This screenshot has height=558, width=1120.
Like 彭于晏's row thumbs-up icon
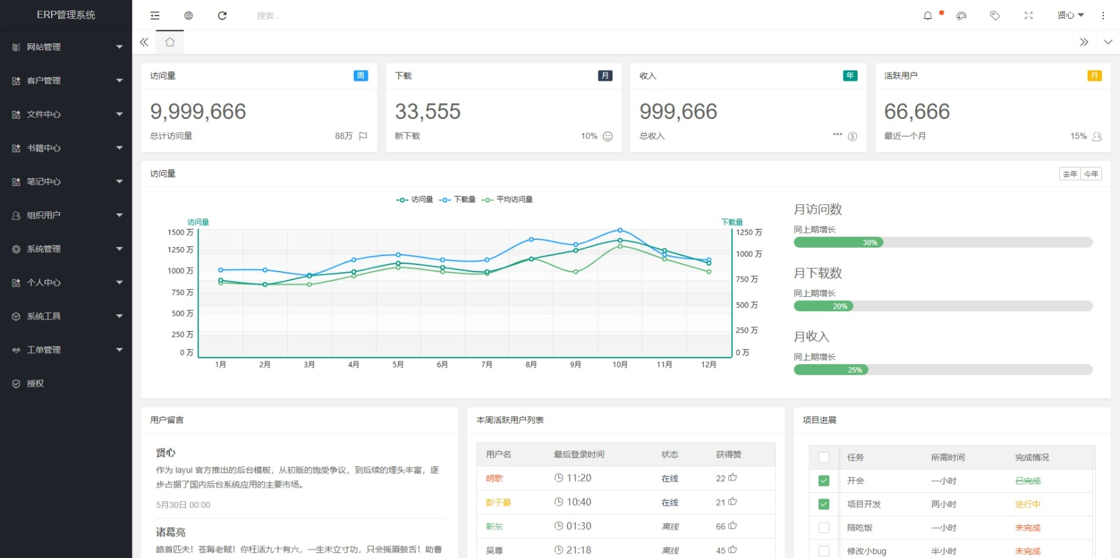[732, 501]
